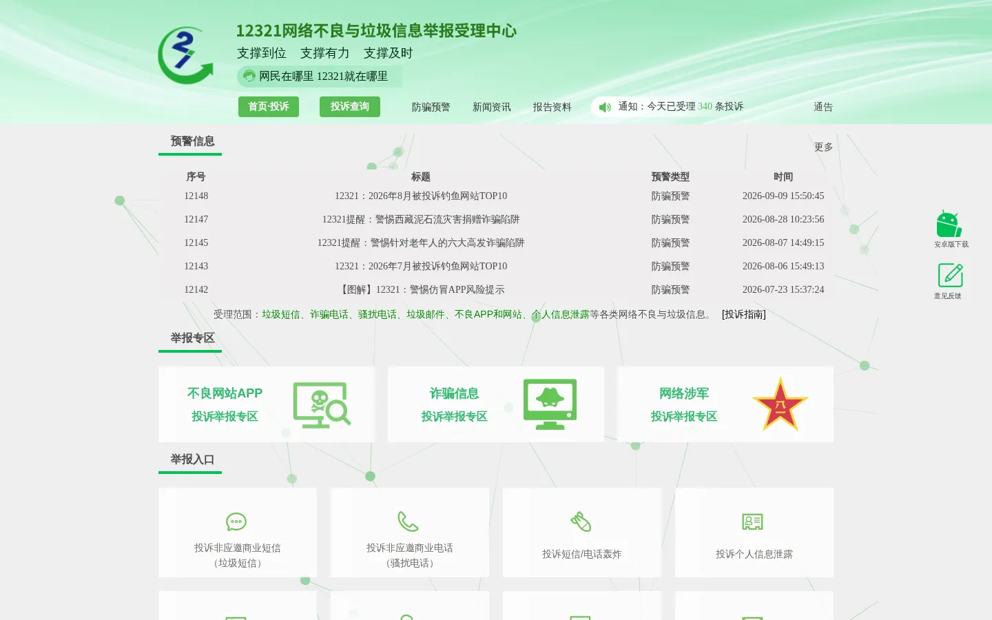Click the hacker monitor fraud icon
The width and height of the screenshot is (992, 620).
[550, 404]
